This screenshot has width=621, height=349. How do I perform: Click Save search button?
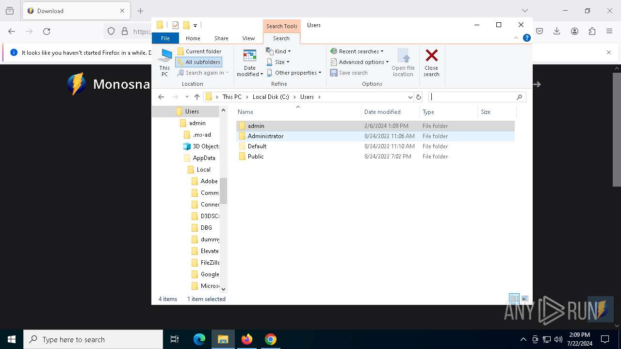pyautogui.click(x=349, y=73)
